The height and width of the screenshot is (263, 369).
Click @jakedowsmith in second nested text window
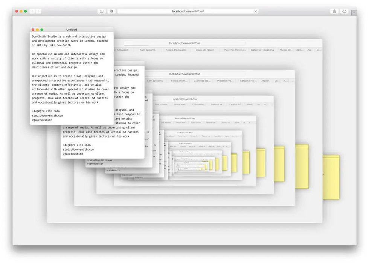(x=73, y=154)
